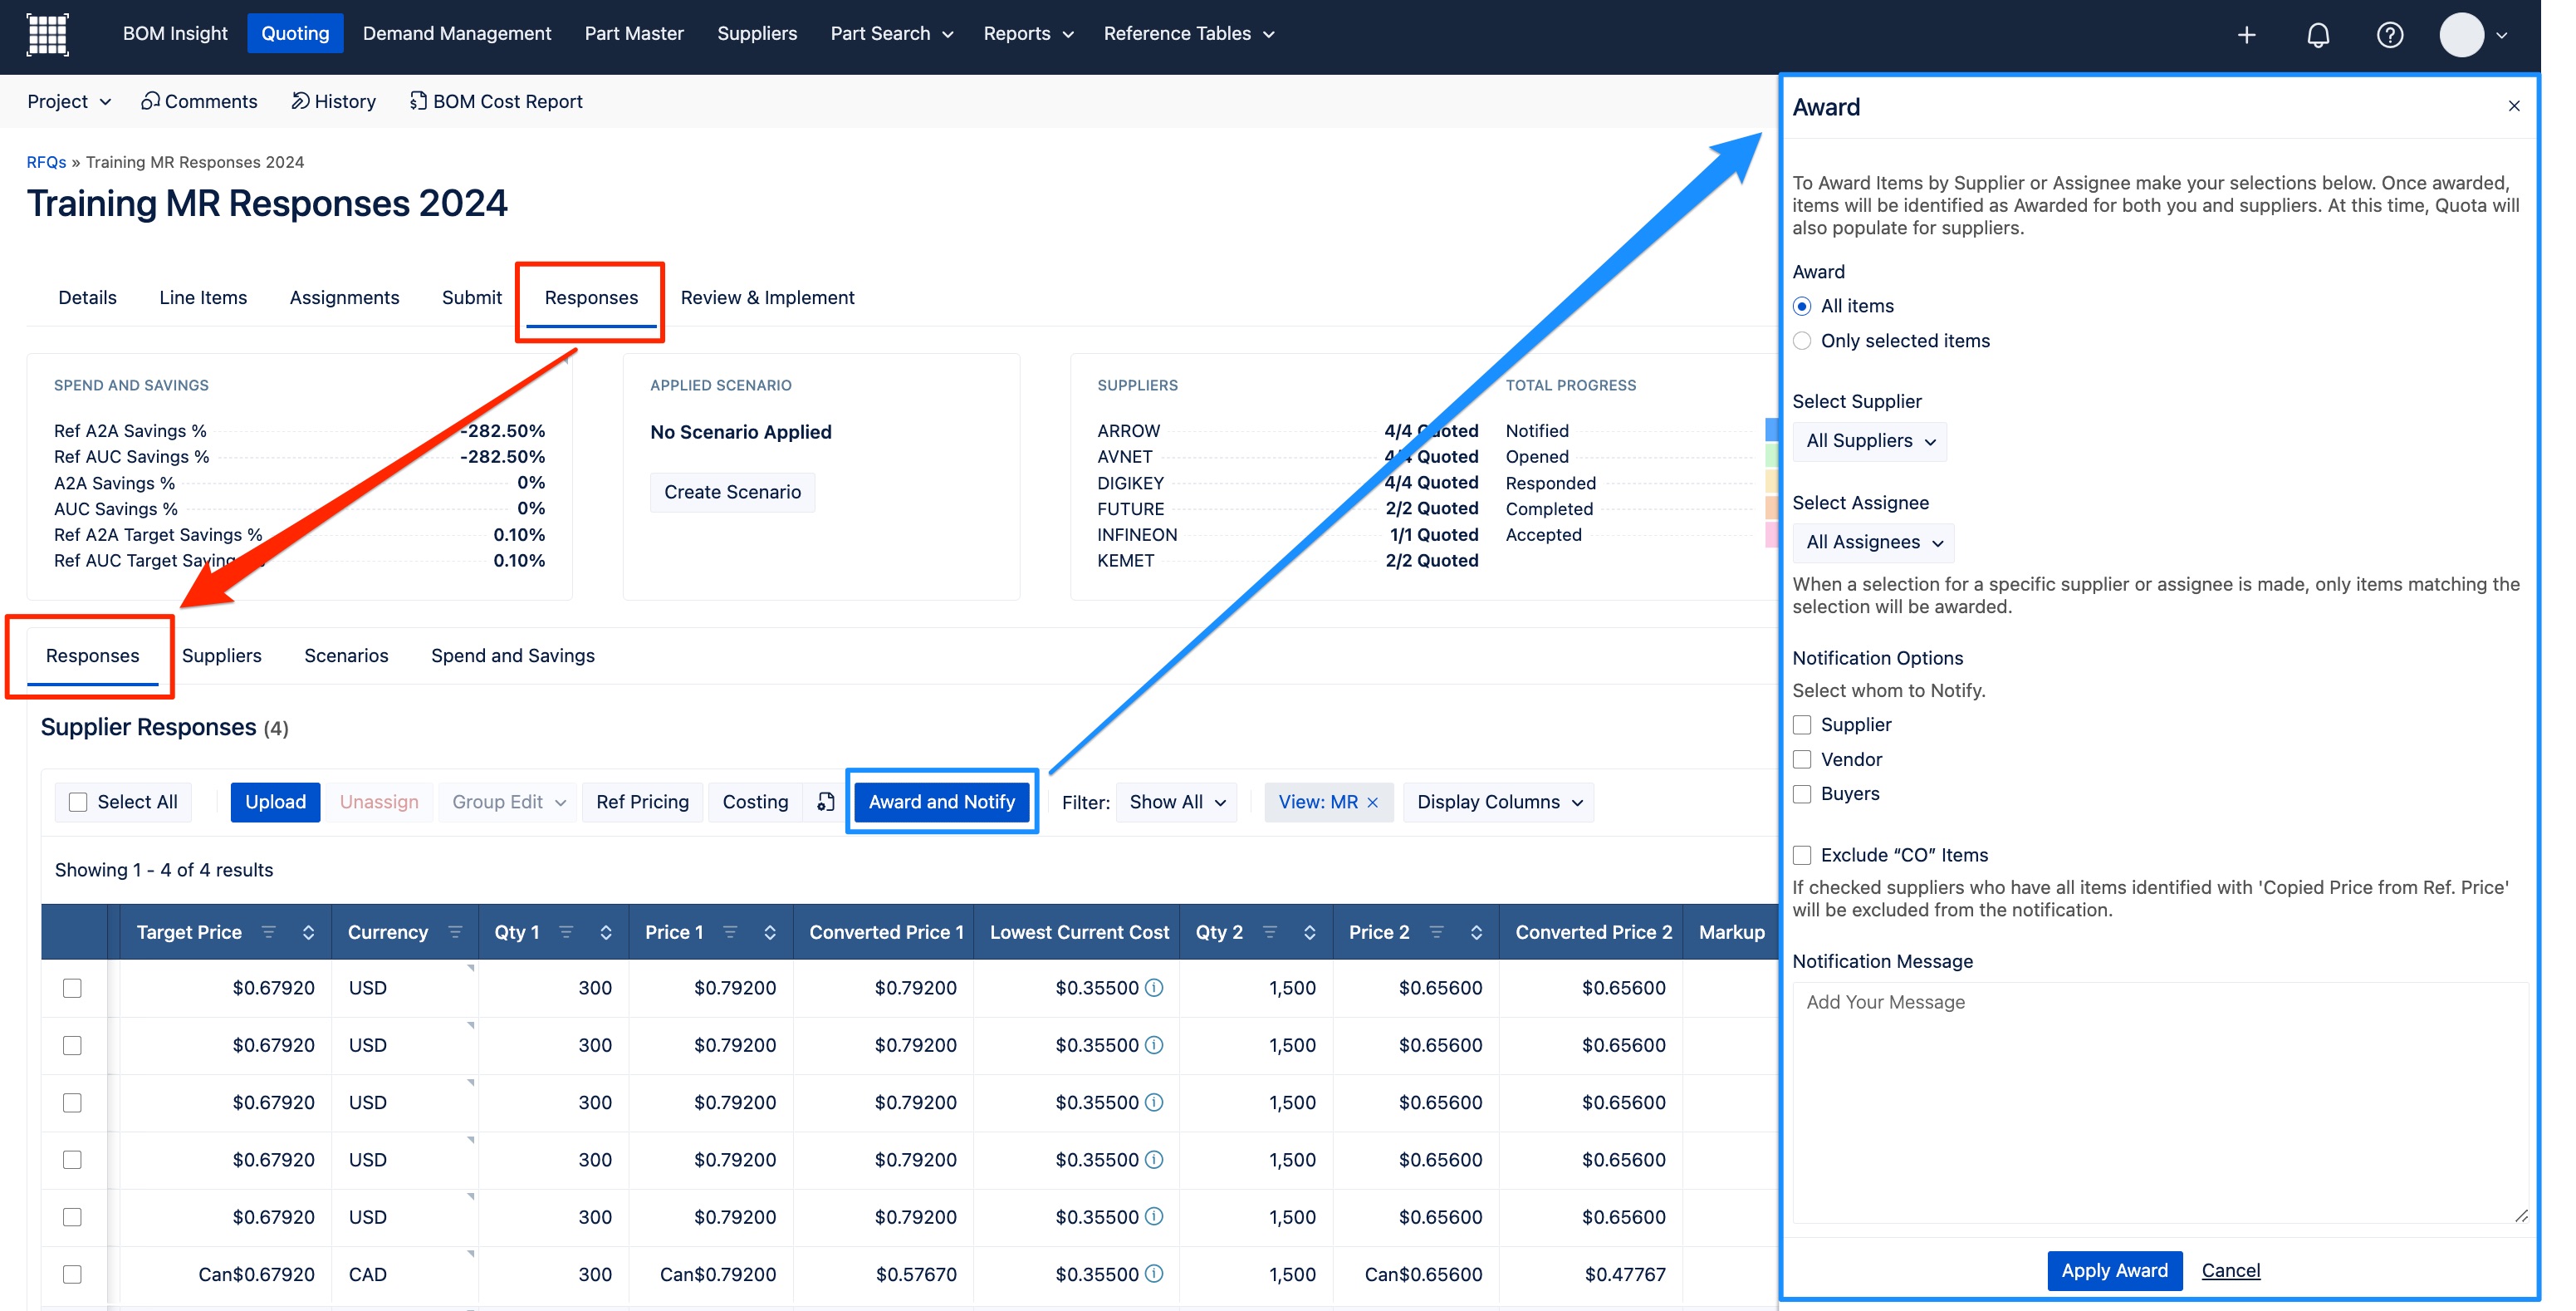Open the Display Columns dropdown
Image resolution: width=2576 pixels, height=1311 pixels.
pos(1499,803)
